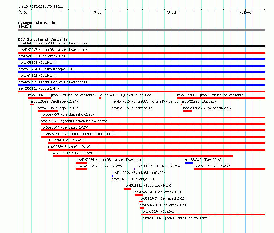Select the black nsv4344517 variant bar
Screen dimensions: 274x233
[x=142, y=46]
